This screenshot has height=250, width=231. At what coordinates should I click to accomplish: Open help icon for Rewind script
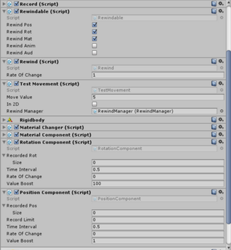point(214,61)
